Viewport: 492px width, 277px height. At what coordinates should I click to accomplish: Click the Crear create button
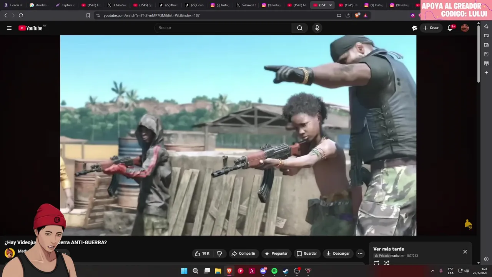pos(430,28)
